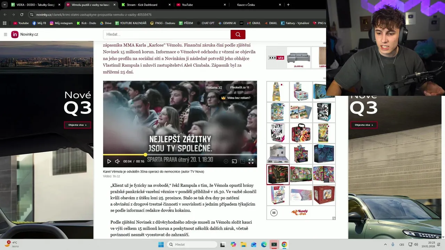Open the video settings gear

(226, 161)
